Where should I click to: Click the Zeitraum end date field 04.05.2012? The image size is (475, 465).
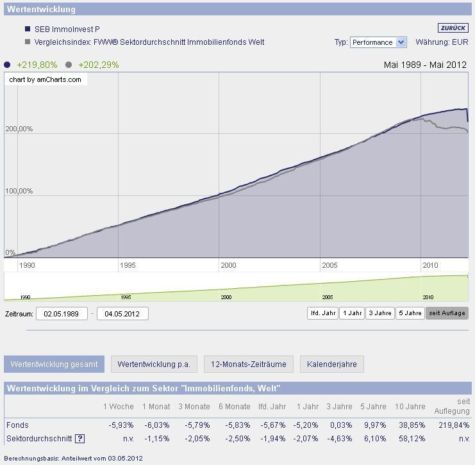pos(122,314)
